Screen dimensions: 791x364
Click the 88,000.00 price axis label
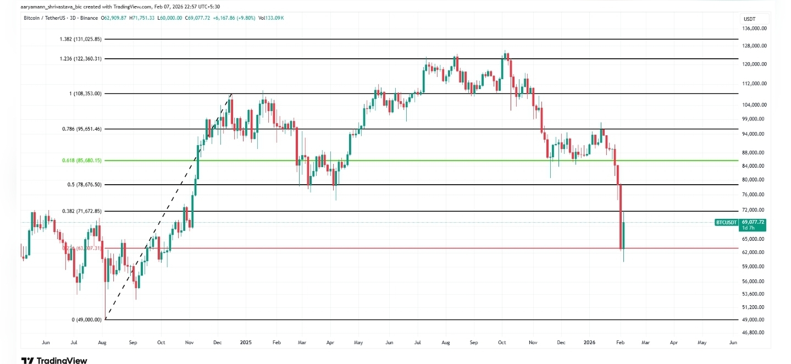[x=753, y=152]
